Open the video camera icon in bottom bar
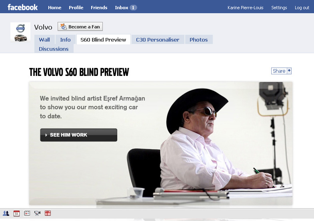Image resolution: width=314 pixels, height=221 pixels. pyautogui.click(x=37, y=213)
